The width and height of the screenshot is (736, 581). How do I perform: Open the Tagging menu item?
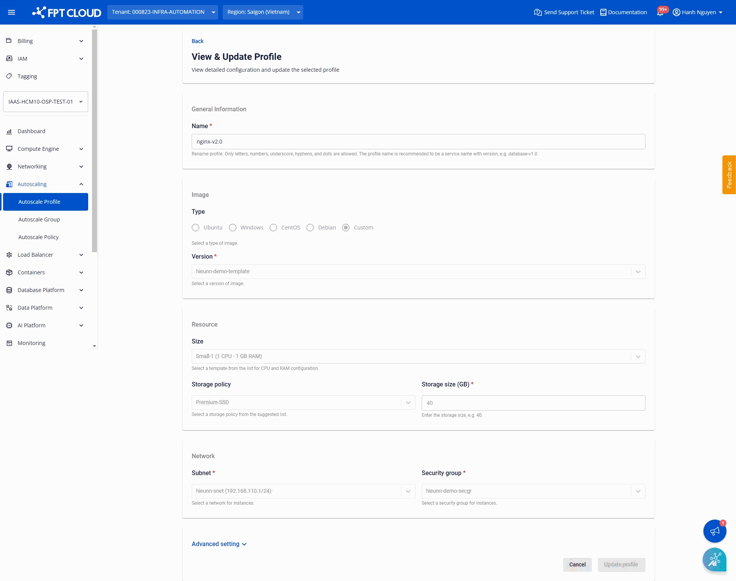pos(46,76)
